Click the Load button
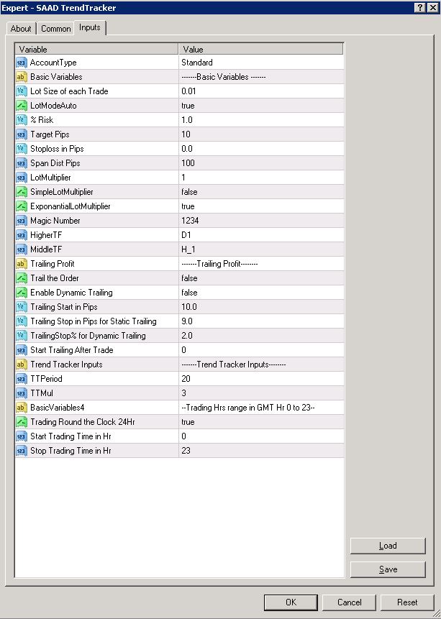 388,546
